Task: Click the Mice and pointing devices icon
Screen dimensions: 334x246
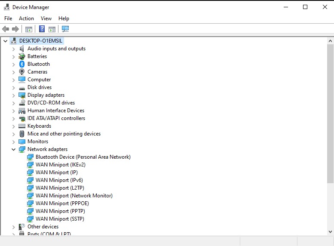Action: pos(22,134)
